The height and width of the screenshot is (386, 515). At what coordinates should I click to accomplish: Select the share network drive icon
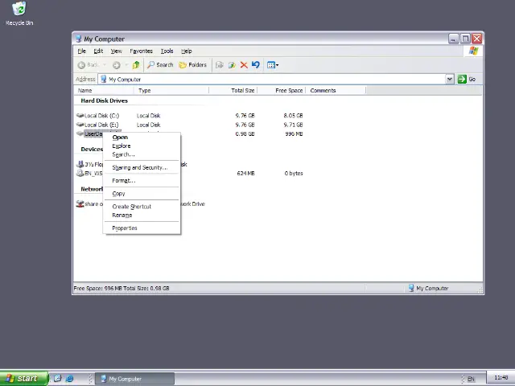pyautogui.click(x=80, y=203)
